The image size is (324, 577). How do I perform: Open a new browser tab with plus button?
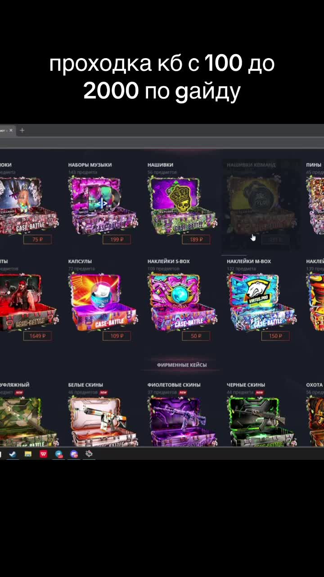[22, 130]
